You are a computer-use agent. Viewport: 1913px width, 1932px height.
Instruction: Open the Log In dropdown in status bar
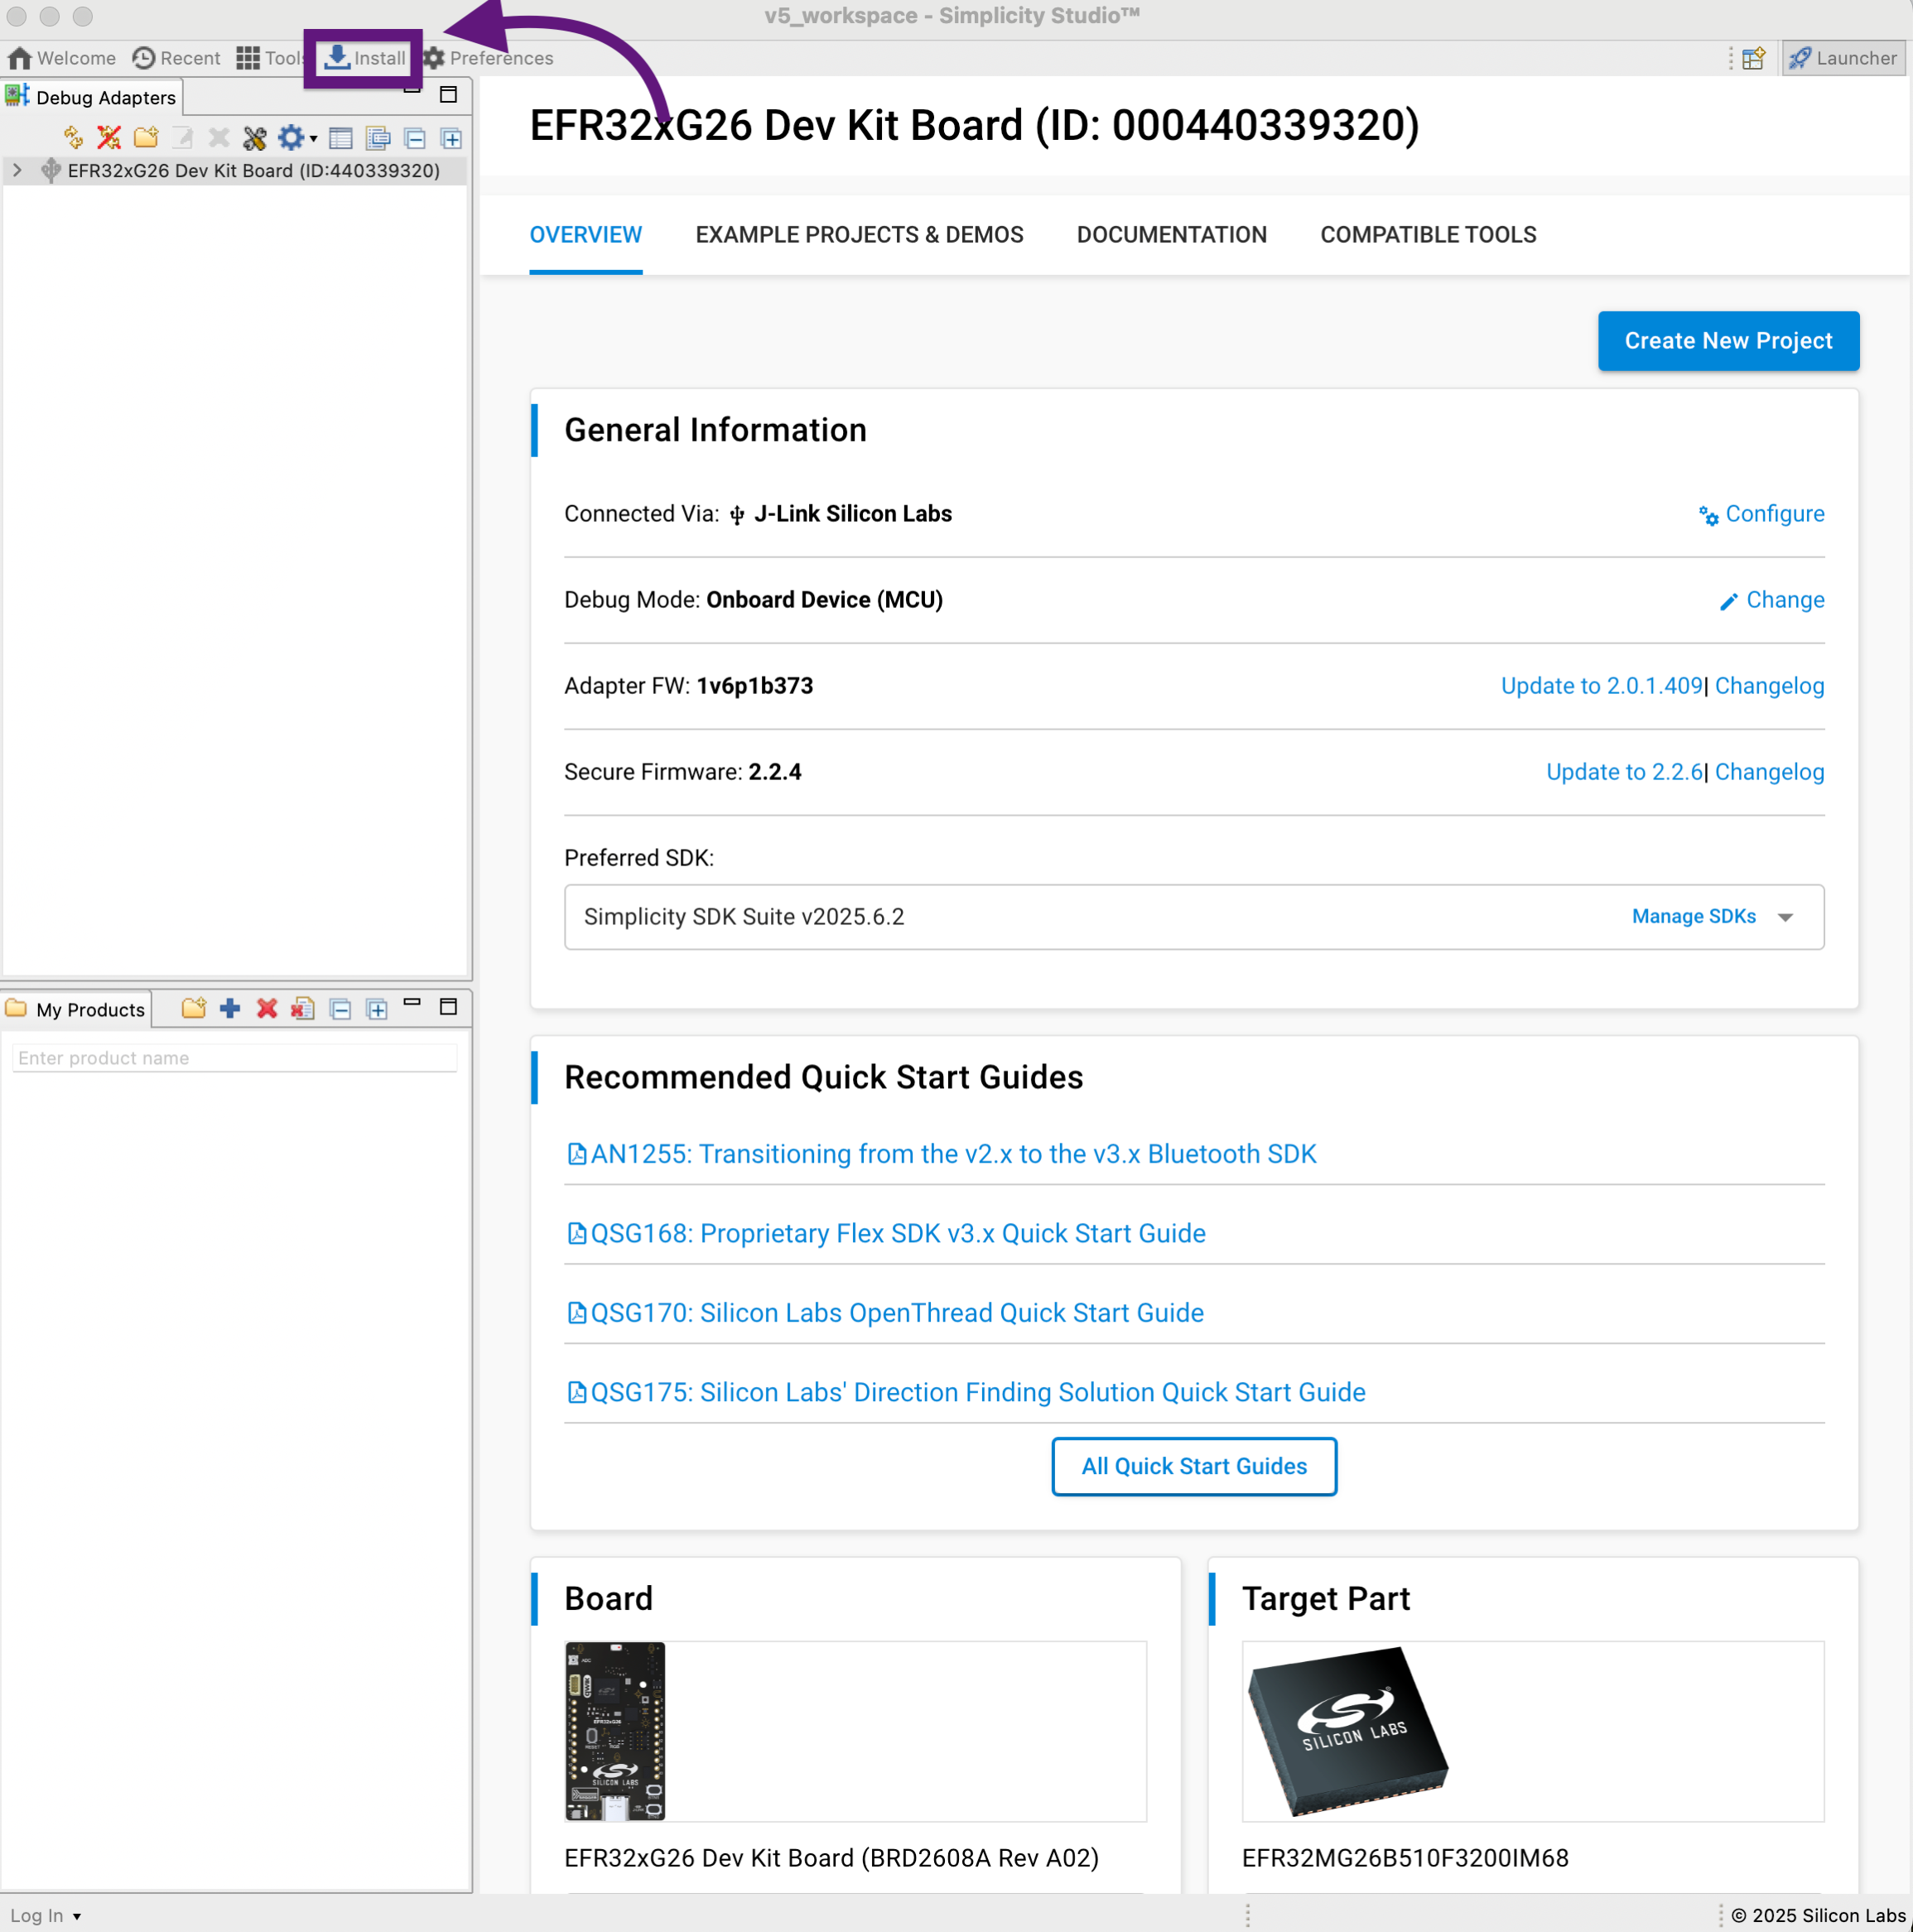point(45,1915)
